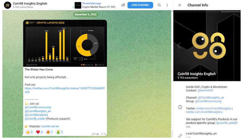Viewport: 249px width, 140px height.
Task: Open the Coin98.net/en website link
Action: [x=50, y=126]
